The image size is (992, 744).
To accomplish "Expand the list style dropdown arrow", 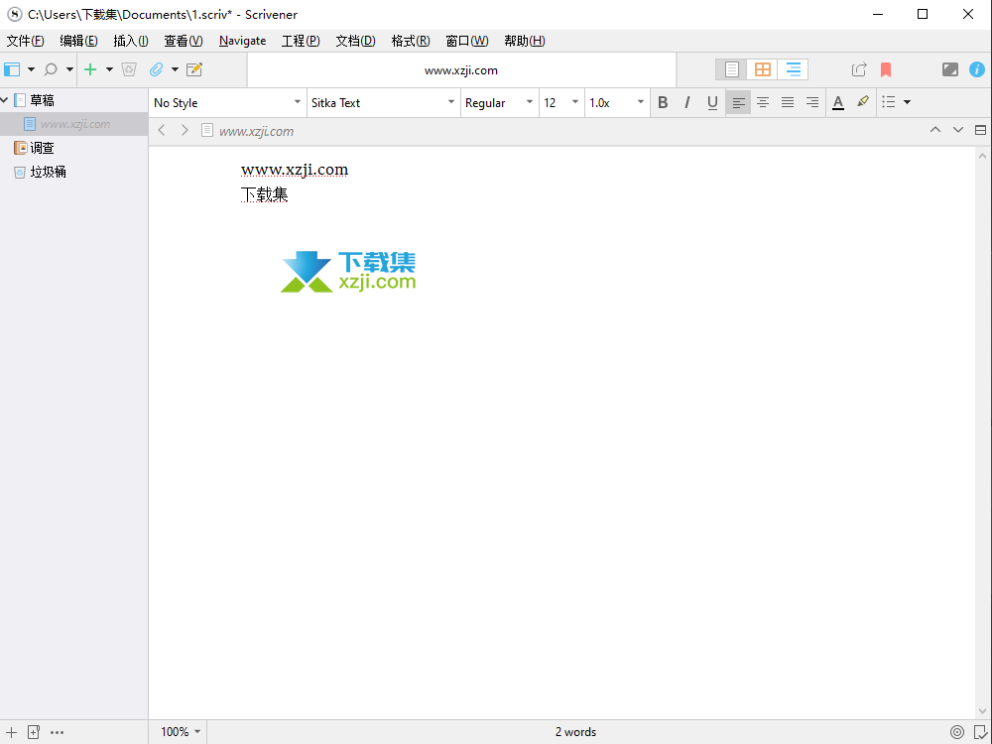I will tap(908, 102).
